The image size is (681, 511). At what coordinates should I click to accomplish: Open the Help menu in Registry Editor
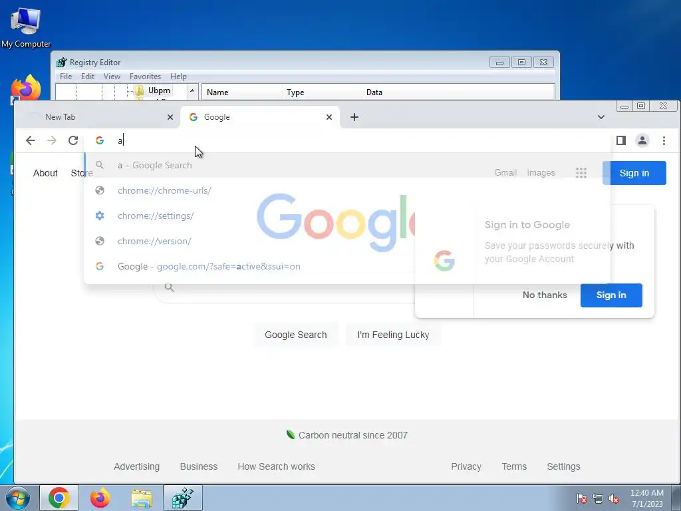click(x=178, y=77)
